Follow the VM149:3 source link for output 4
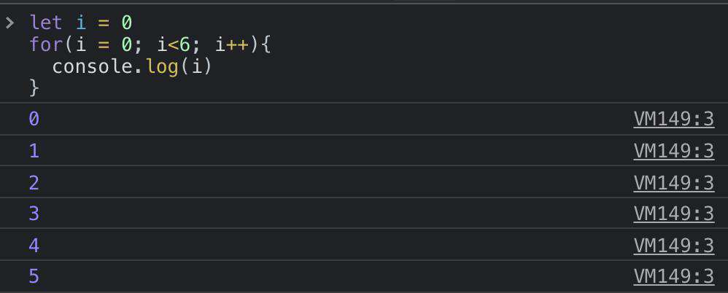This screenshot has height=293, width=728. 674,246
